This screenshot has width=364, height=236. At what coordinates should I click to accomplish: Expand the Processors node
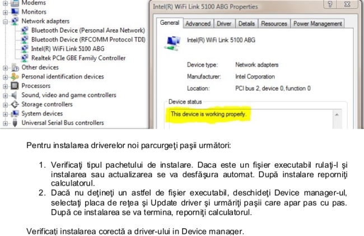(x=5, y=86)
